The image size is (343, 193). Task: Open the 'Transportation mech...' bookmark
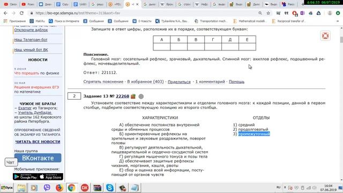211,21
